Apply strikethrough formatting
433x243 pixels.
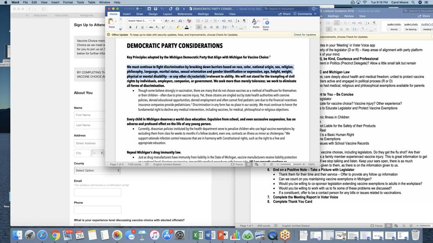point(151,27)
